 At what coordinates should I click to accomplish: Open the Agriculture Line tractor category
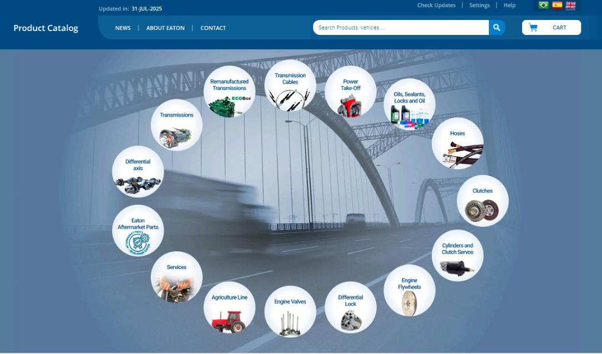click(230, 307)
